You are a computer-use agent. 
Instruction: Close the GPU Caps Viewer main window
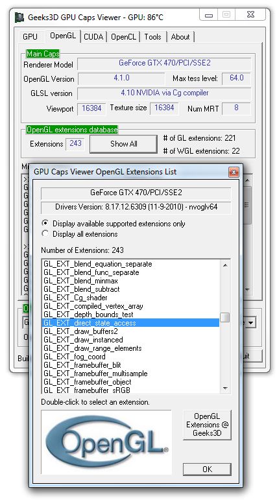coord(250,15)
